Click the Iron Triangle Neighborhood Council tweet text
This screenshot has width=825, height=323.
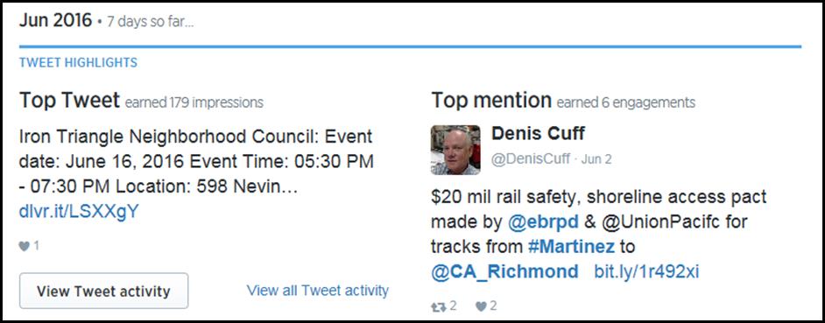click(196, 161)
